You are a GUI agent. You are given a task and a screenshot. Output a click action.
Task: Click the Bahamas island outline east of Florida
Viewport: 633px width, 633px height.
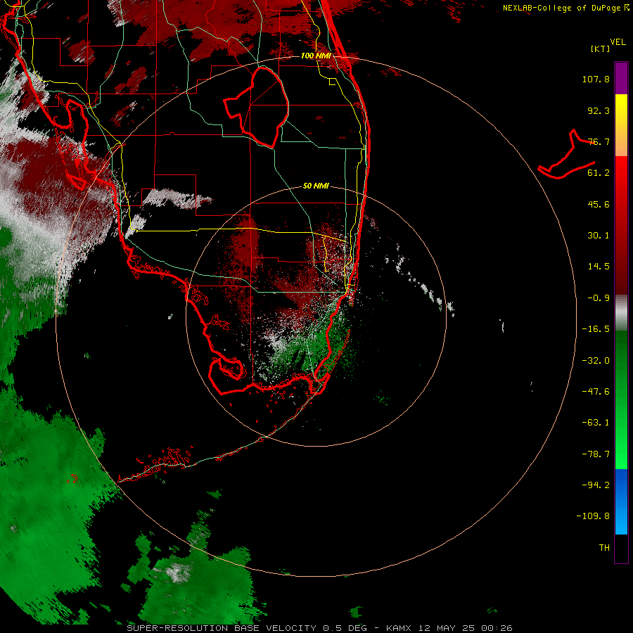coord(567,155)
